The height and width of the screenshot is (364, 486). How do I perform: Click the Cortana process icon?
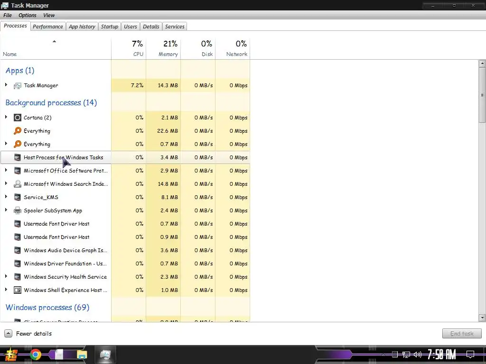click(x=18, y=118)
